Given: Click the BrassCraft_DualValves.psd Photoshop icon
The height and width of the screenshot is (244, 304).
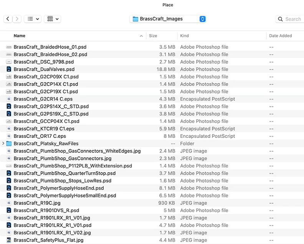Looking at the screenshot, I should click(x=9, y=69).
